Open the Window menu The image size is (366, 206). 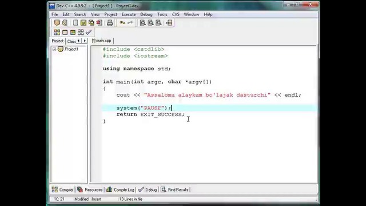tap(192, 14)
